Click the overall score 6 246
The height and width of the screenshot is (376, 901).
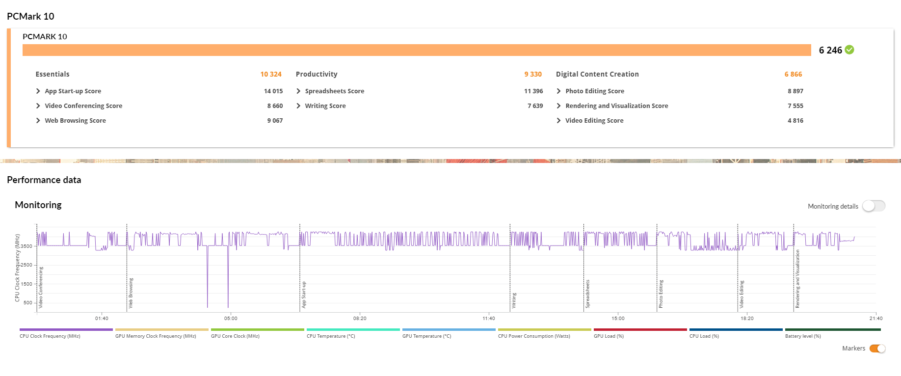830,50
